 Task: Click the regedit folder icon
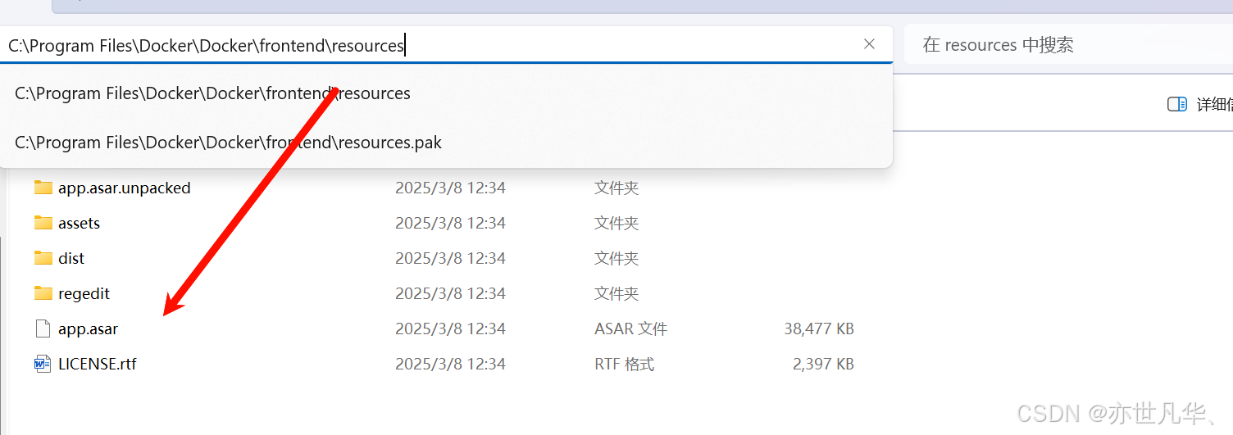coord(43,293)
